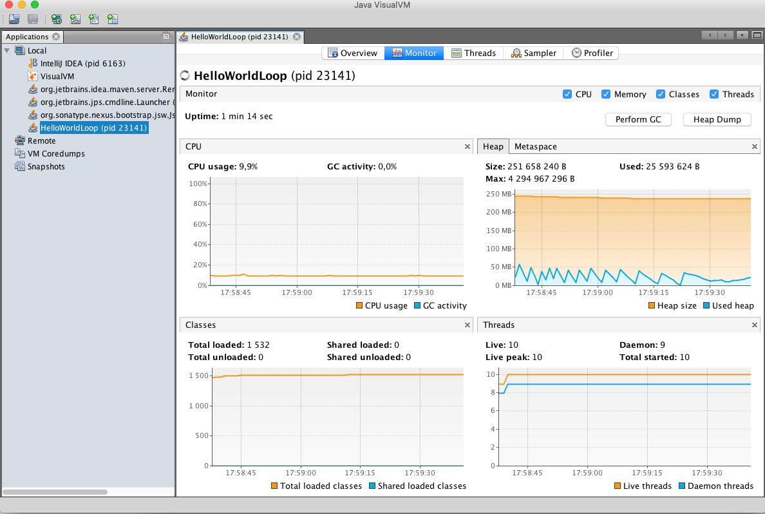The height and width of the screenshot is (514, 765).
Task: Uncheck the Memory monitor checkbox
Action: click(605, 94)
